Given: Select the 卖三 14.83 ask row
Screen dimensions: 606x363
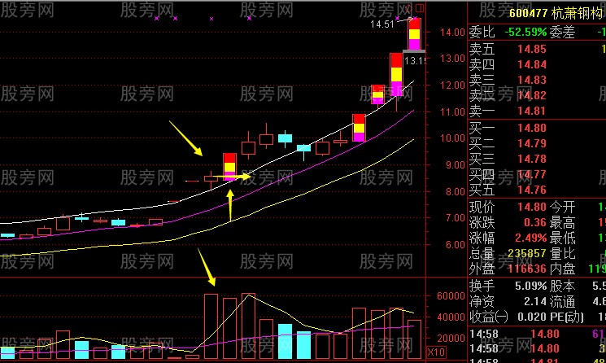Looking at the screenshot, I should click(x=537, y=80).
